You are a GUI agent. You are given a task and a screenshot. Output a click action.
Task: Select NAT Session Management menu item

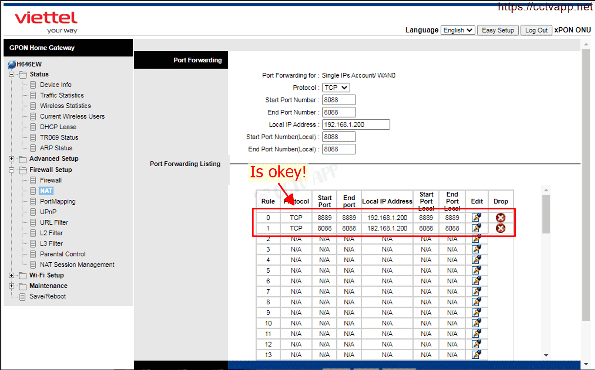click(77, 265)
